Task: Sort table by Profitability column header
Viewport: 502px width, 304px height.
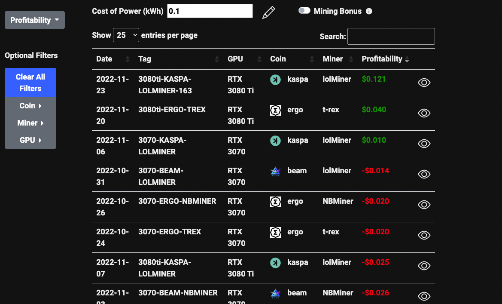Action: pyautogui.click(x=382, y=59)
